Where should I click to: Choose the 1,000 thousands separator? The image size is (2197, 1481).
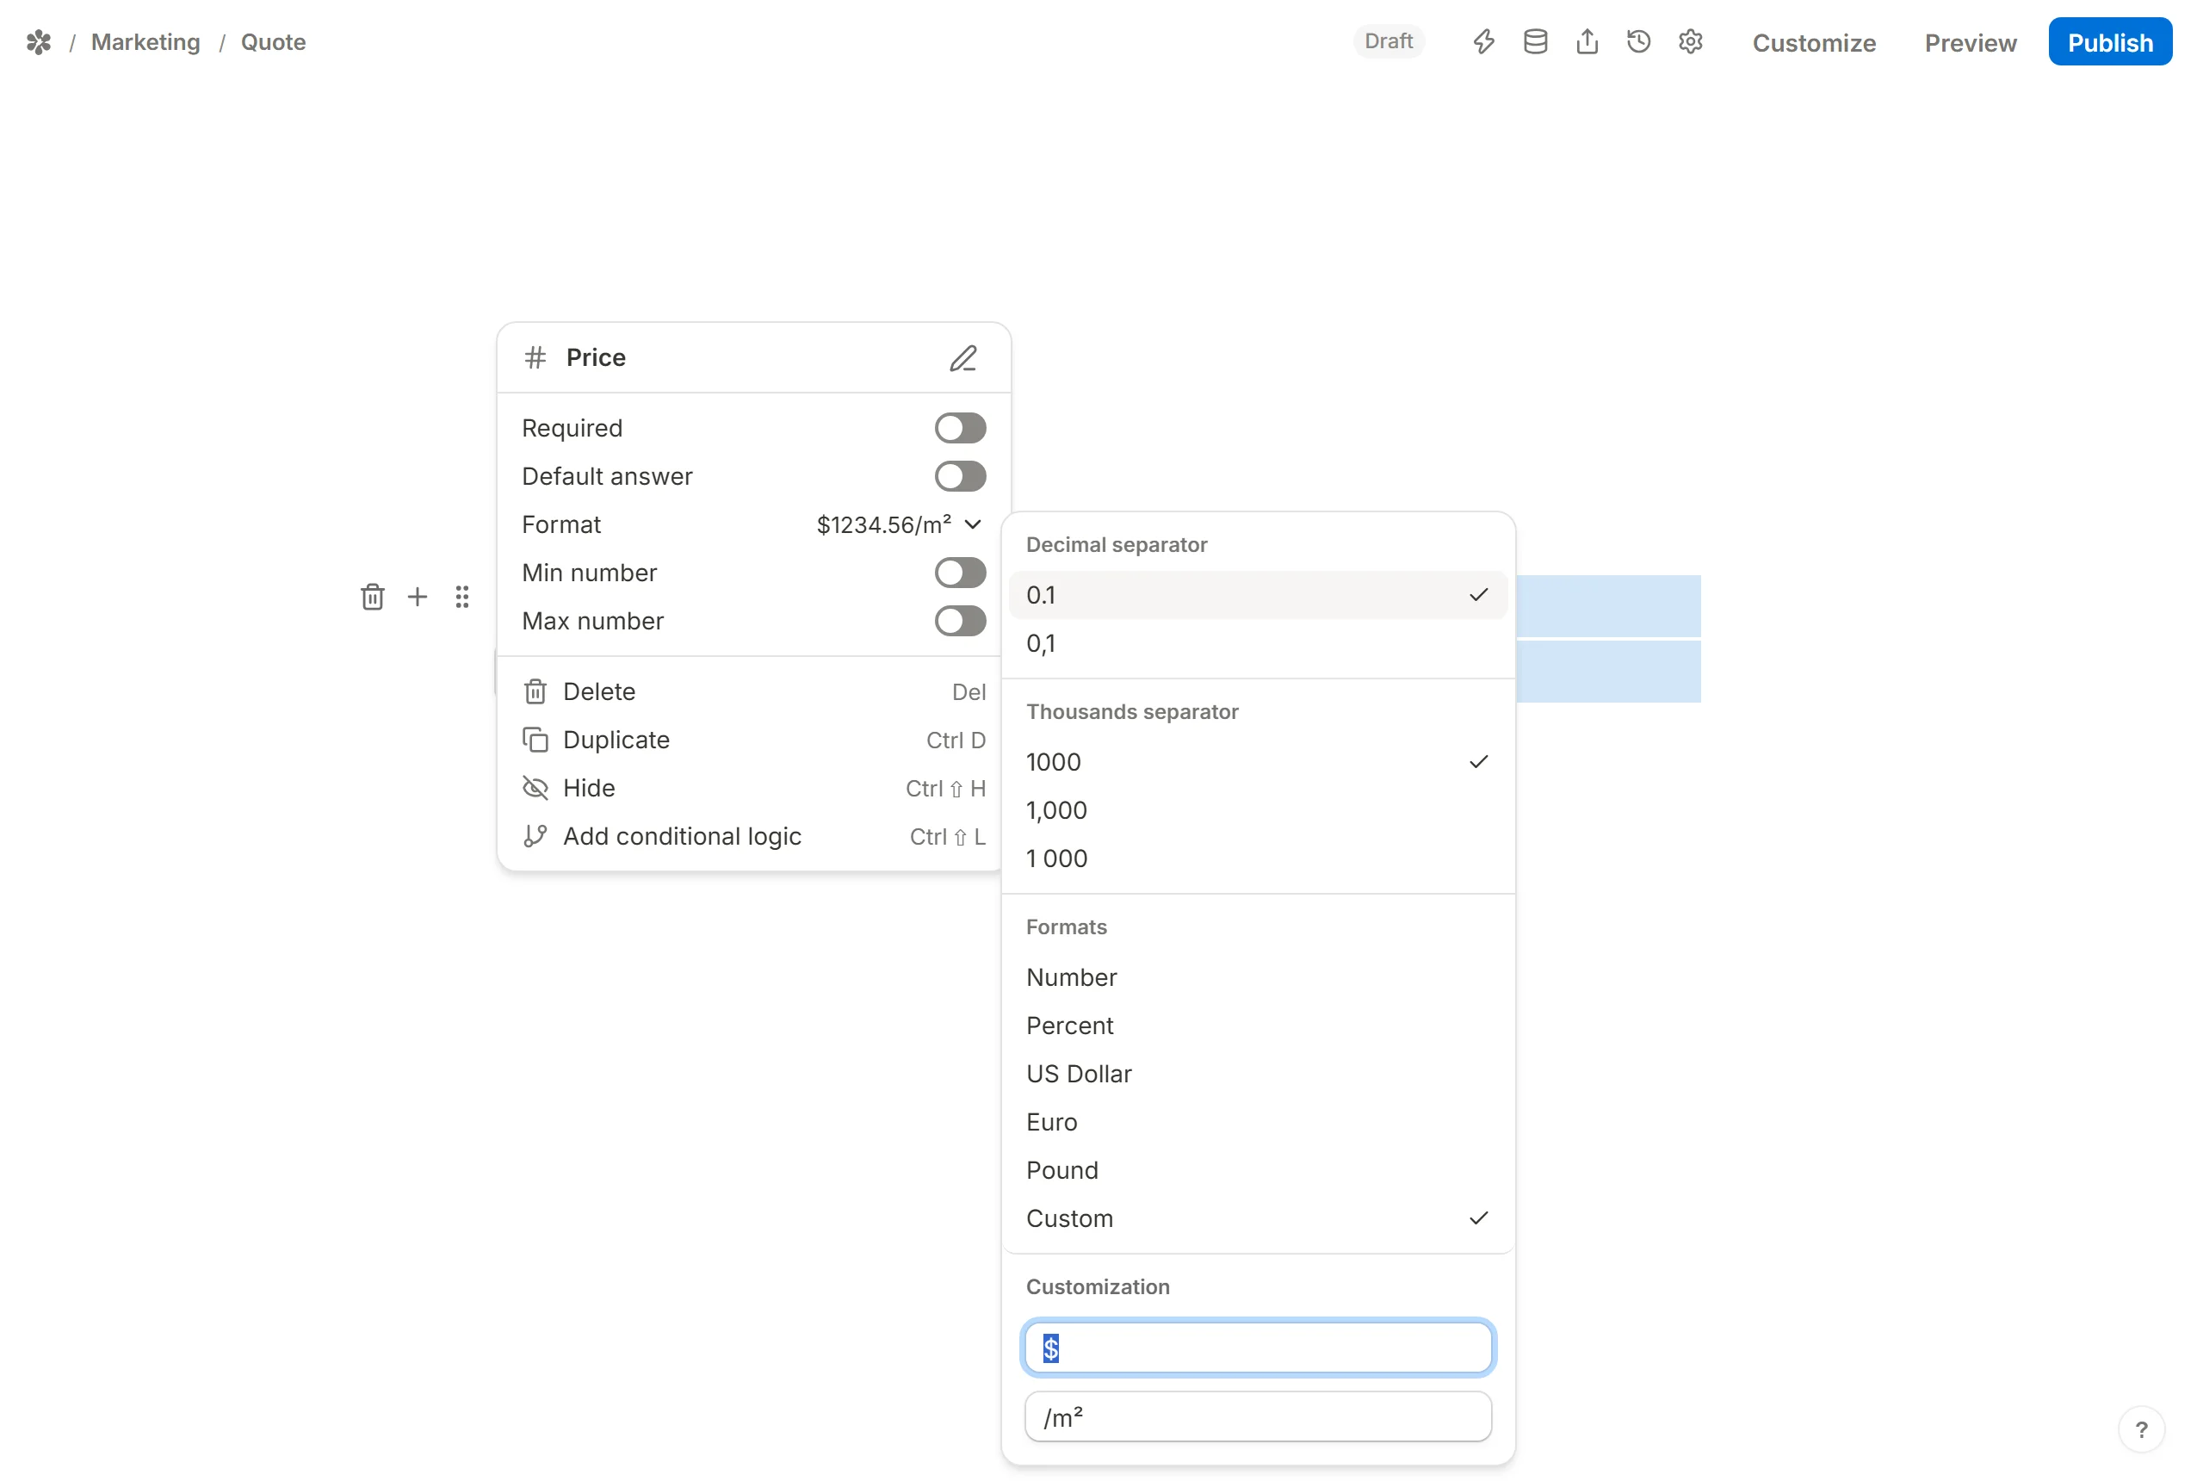(1257, 810)
